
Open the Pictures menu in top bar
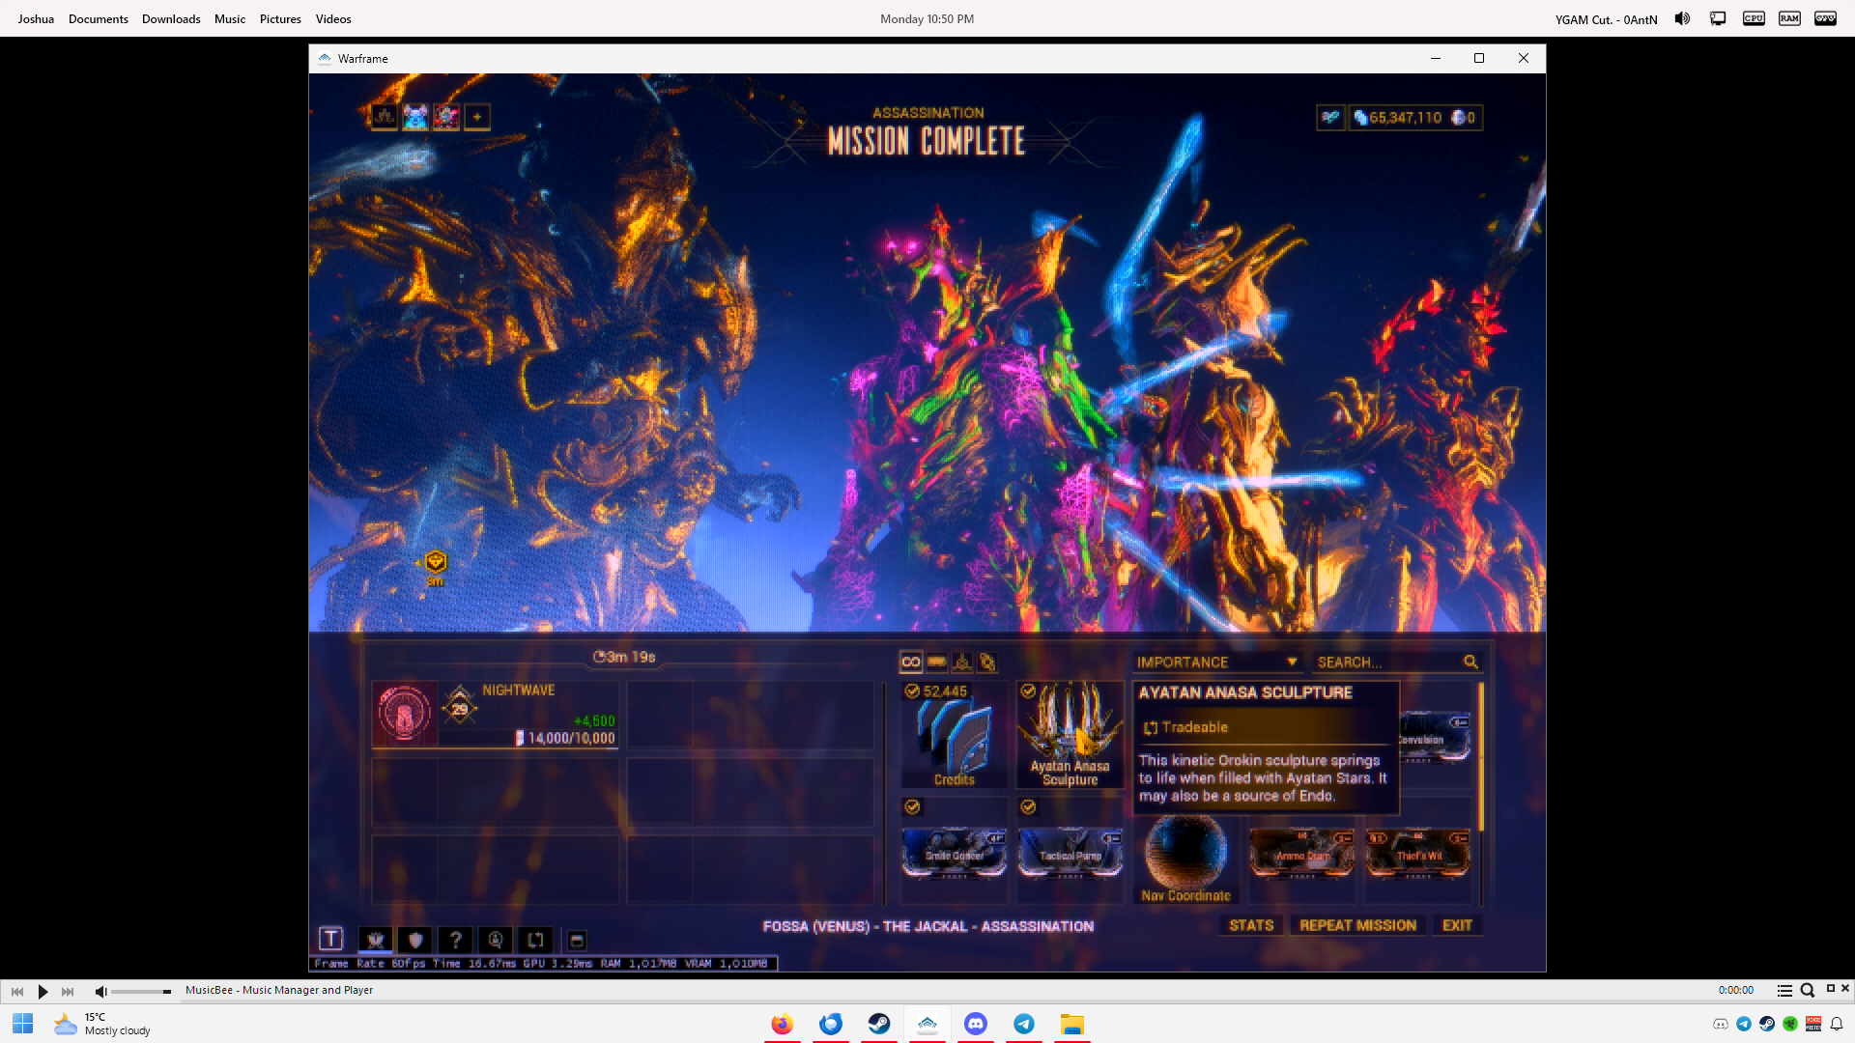pos(280,18)
